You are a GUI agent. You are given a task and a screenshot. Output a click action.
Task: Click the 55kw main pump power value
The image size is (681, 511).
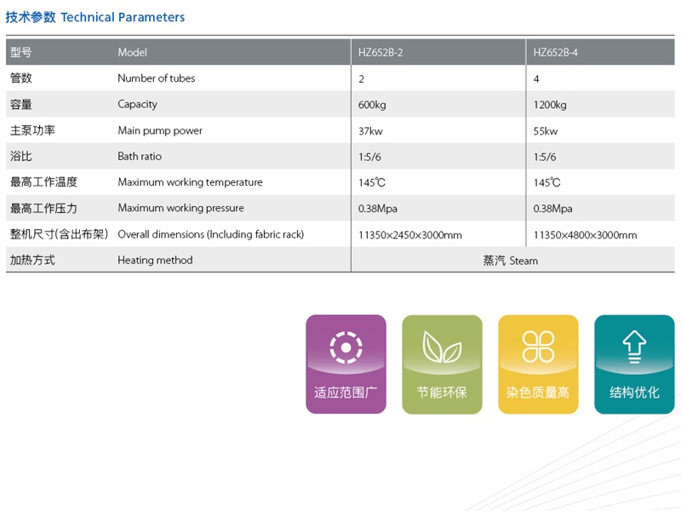(546, 131)
